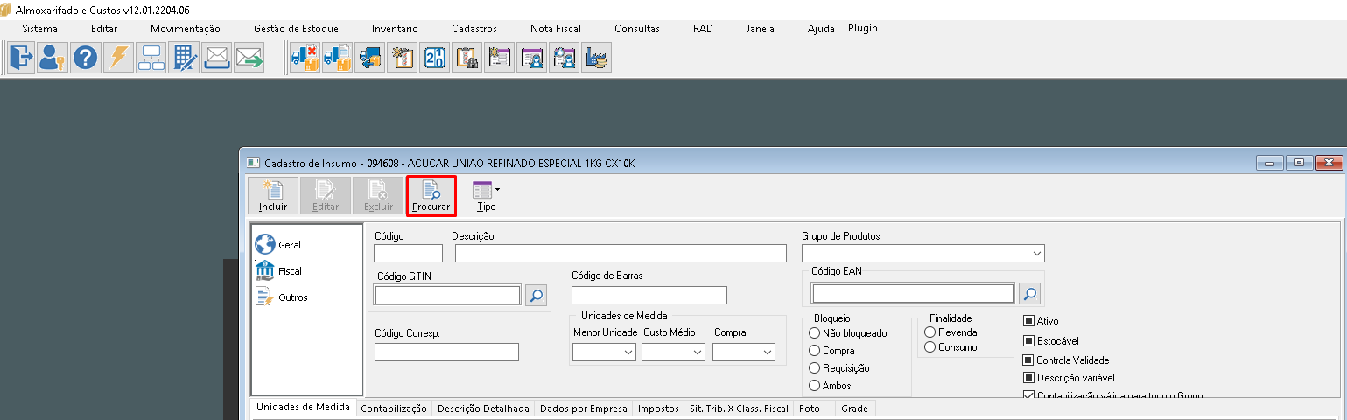This screenshot has width=1347, height=420.
Task: Click the Procurar search button
Action: [x=431, y=196]
